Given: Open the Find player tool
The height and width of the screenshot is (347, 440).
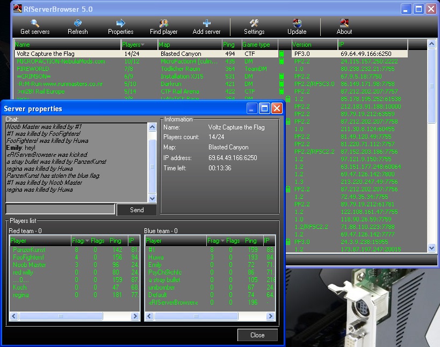Looking at the screenshot, I should tap(163, 23).
